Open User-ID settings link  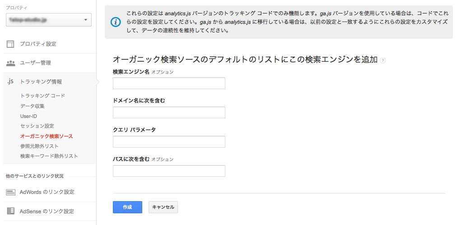pyautogui.click(x=28, y=116)
